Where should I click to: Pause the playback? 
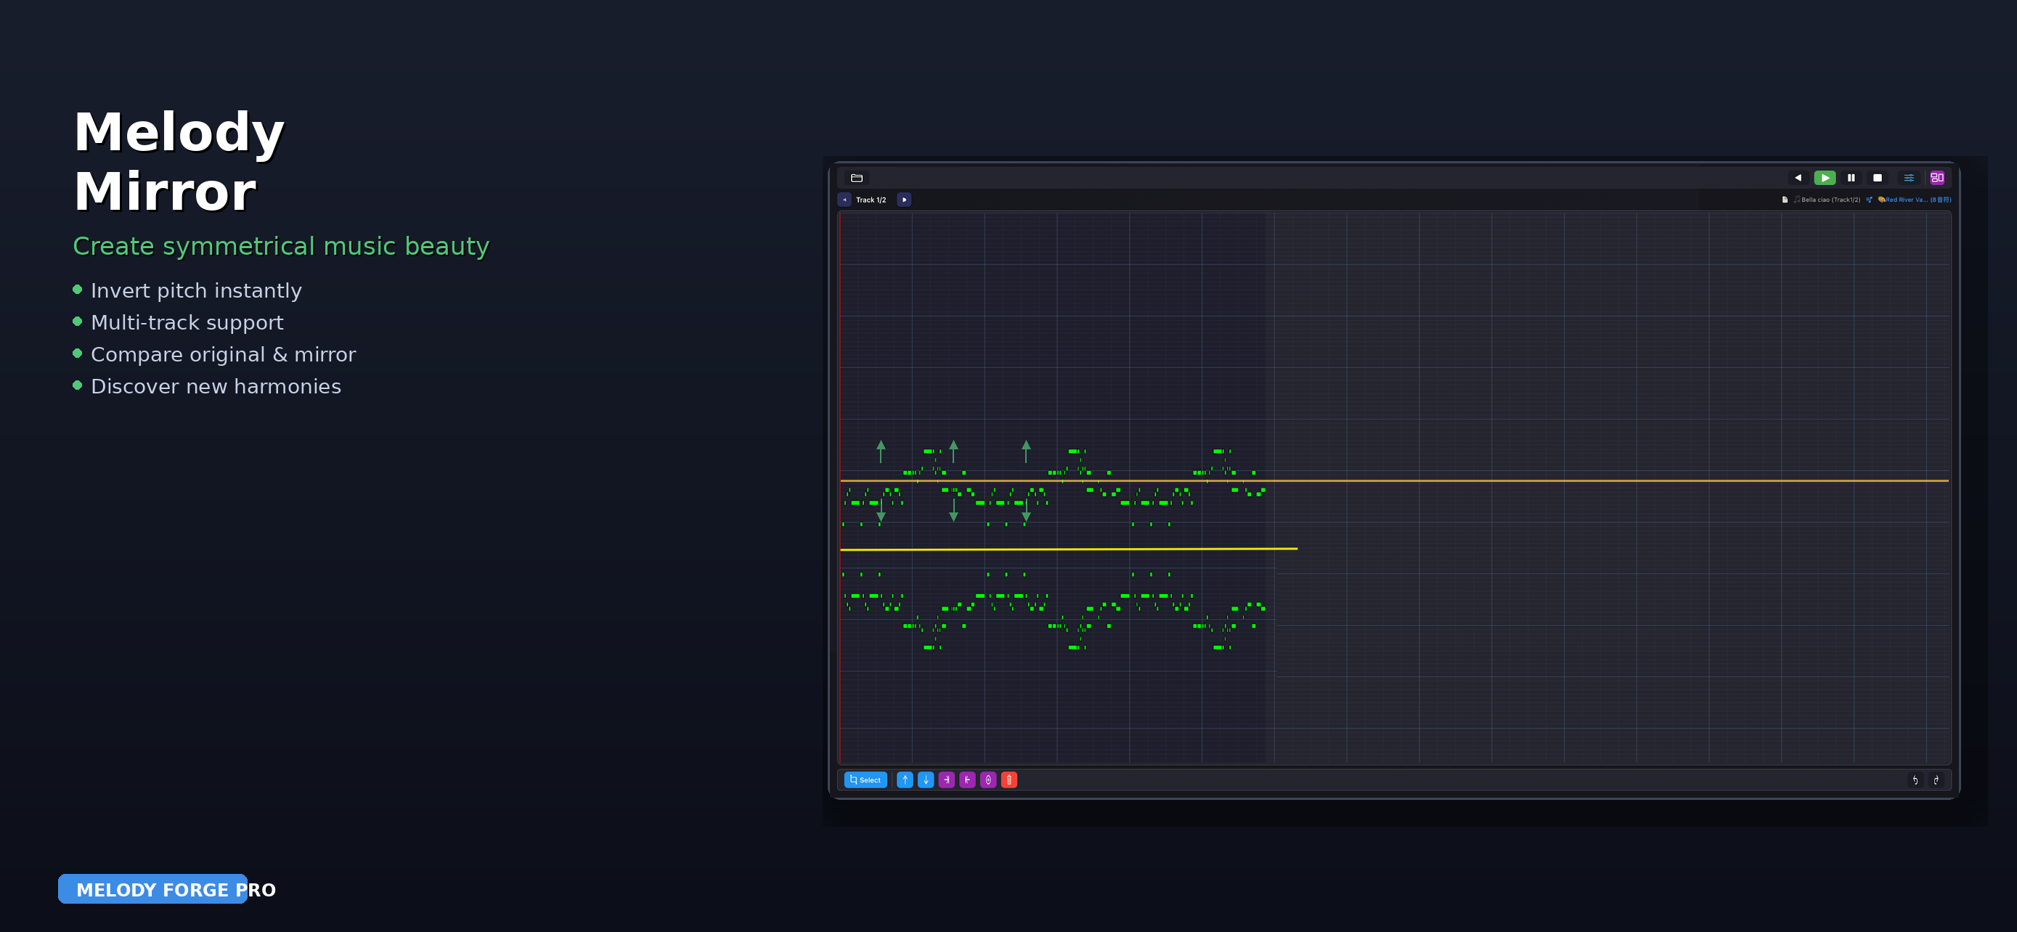[1851, 178]
